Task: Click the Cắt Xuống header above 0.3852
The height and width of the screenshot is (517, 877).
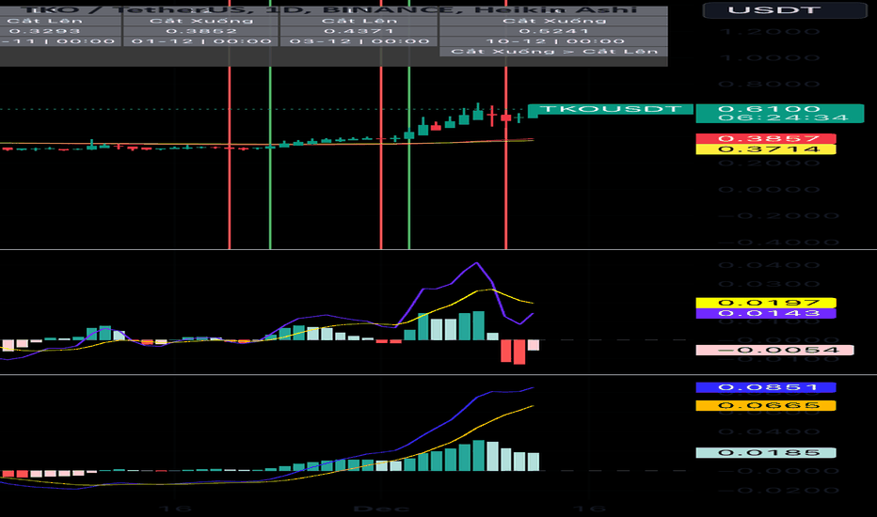Action: coord(201,21)
